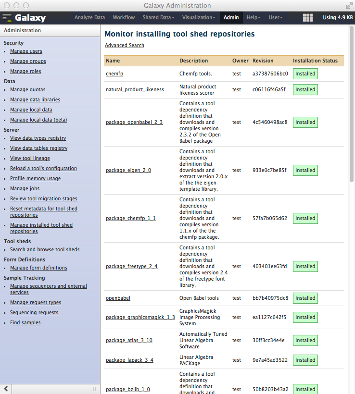Click the Installed badge for openbabel
The width and height of the screenshot is (355, 394).
[x=305, y=298]
